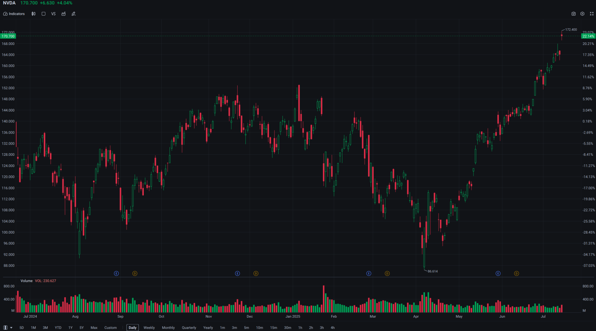Expand the layout dropdown arrow
The height and width of the screenshot is (331, 596).
tap(11, 328)
